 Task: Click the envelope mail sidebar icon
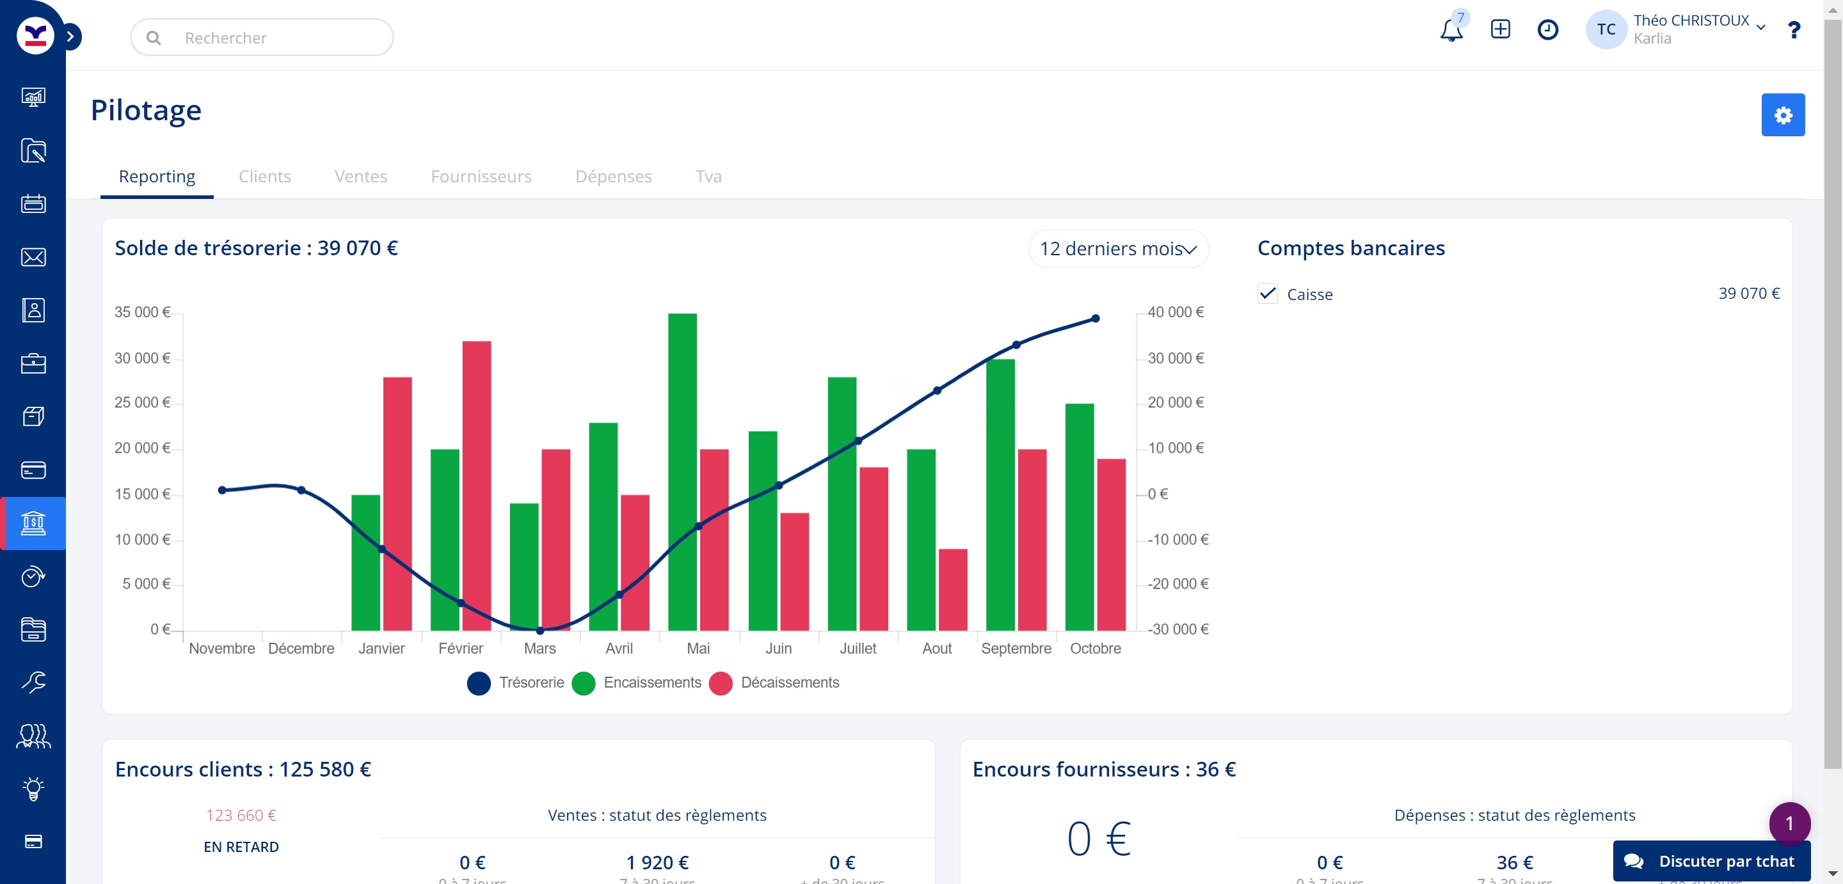(33, 257)
